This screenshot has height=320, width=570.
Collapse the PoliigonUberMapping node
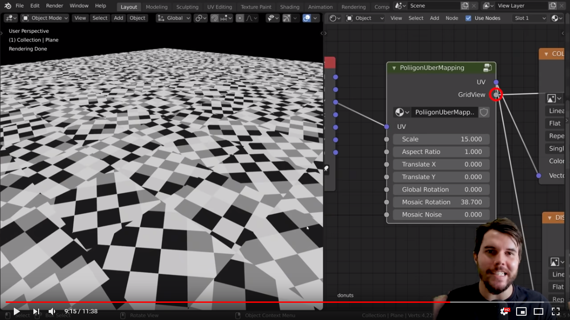(x=394, y=68)
